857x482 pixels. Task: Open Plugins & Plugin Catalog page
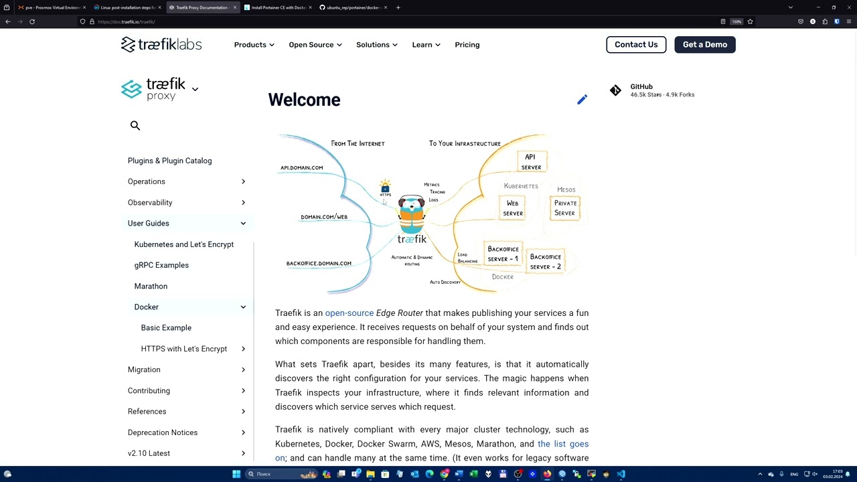click(x=169, y=161)
